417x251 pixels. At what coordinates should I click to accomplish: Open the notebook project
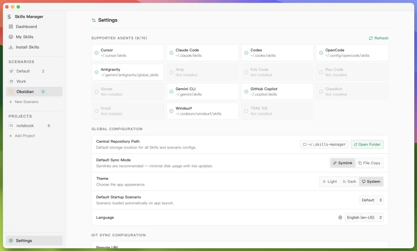(34, 126)
